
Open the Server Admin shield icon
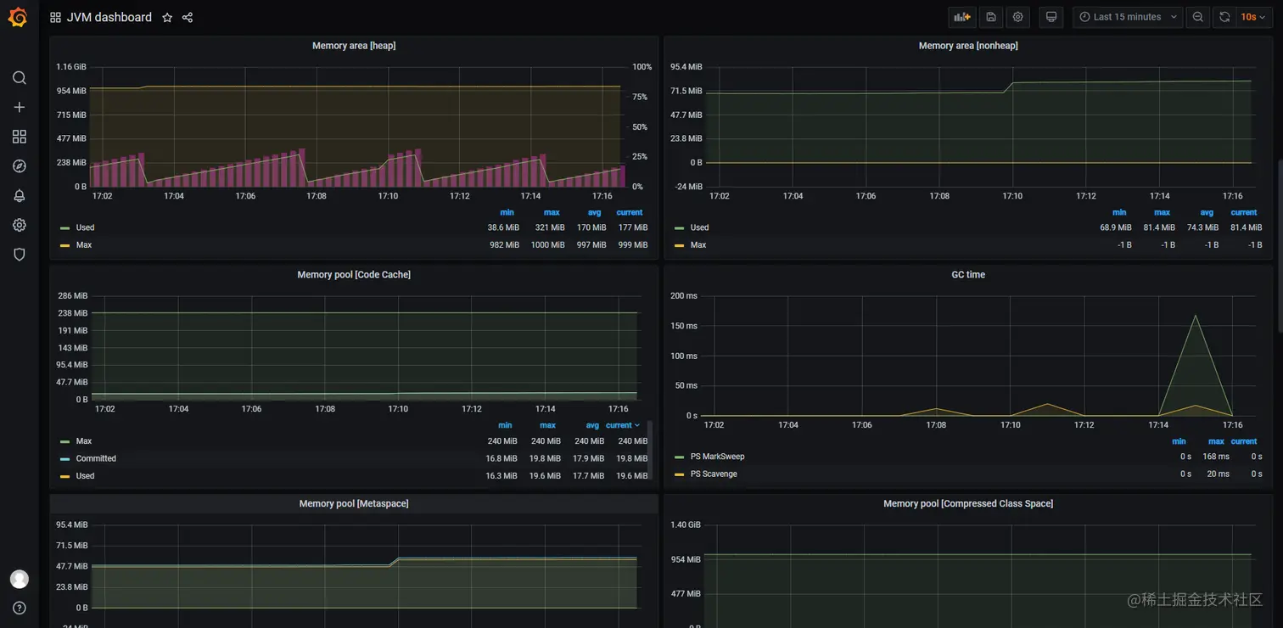click(x=20, y=255)
